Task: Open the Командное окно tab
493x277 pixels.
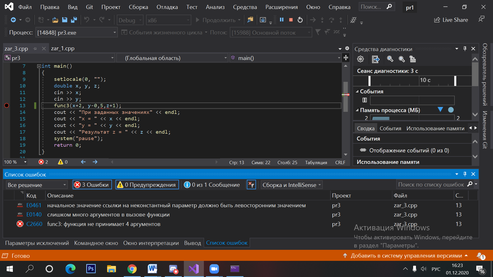Action: [96, 243]
